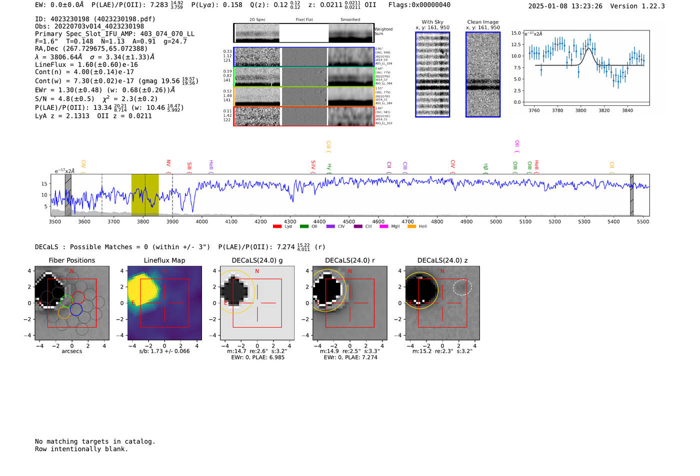
Task: Select the green-bordered 2D spectrum row
Action: point(304,77)
